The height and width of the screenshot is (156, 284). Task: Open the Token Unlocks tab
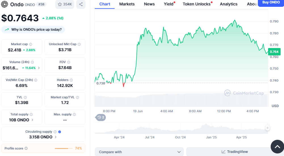coord(197,4)
